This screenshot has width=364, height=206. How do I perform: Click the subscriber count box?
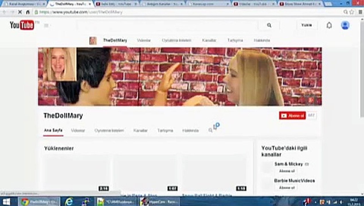pyautogui.click(x=312, y=116)
